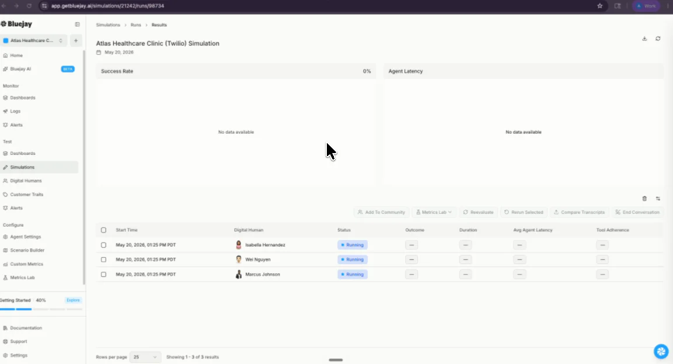Open Custom Metrics page
The image size is (673, 364).
[x=27, y=264]
